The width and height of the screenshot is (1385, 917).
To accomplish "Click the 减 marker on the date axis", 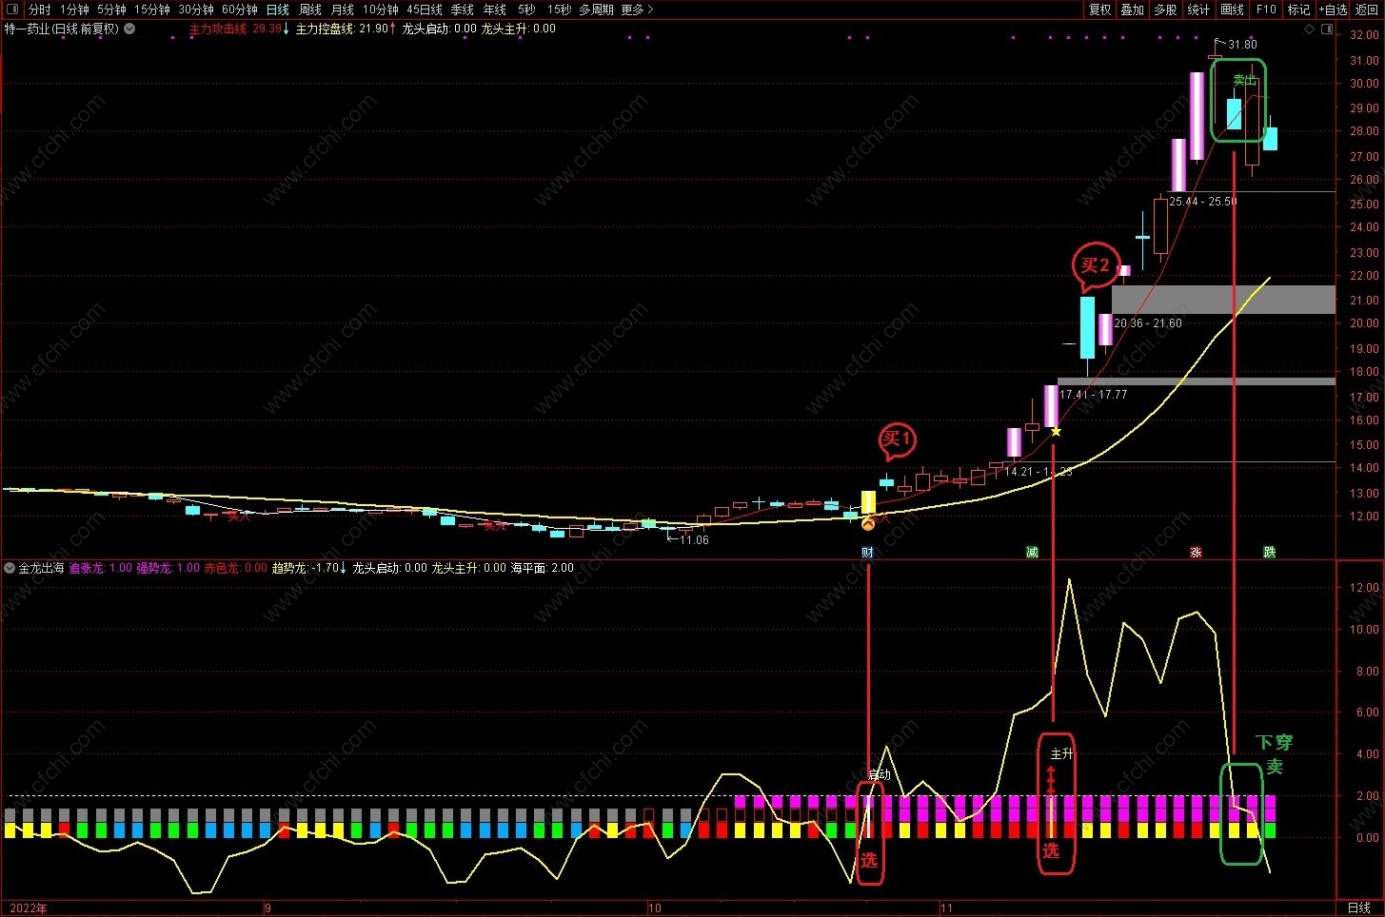I will (1032, 552).
